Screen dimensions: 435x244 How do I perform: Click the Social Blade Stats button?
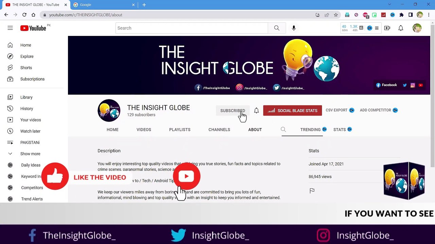click(x=292, y=110)
